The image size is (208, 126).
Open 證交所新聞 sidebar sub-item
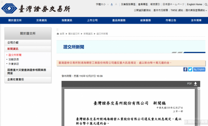(15, 55)
